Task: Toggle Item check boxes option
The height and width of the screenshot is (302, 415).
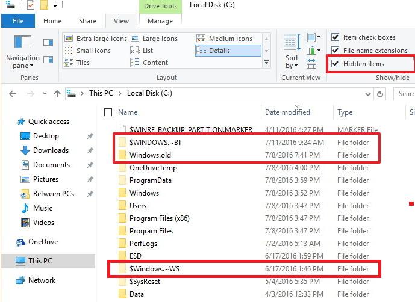Action: (335, 37)
